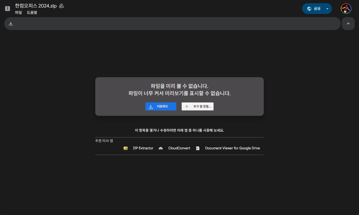Screen dimensions: 359x215
Task: Click the download icon in the toolbar
Action: (11, 24)
